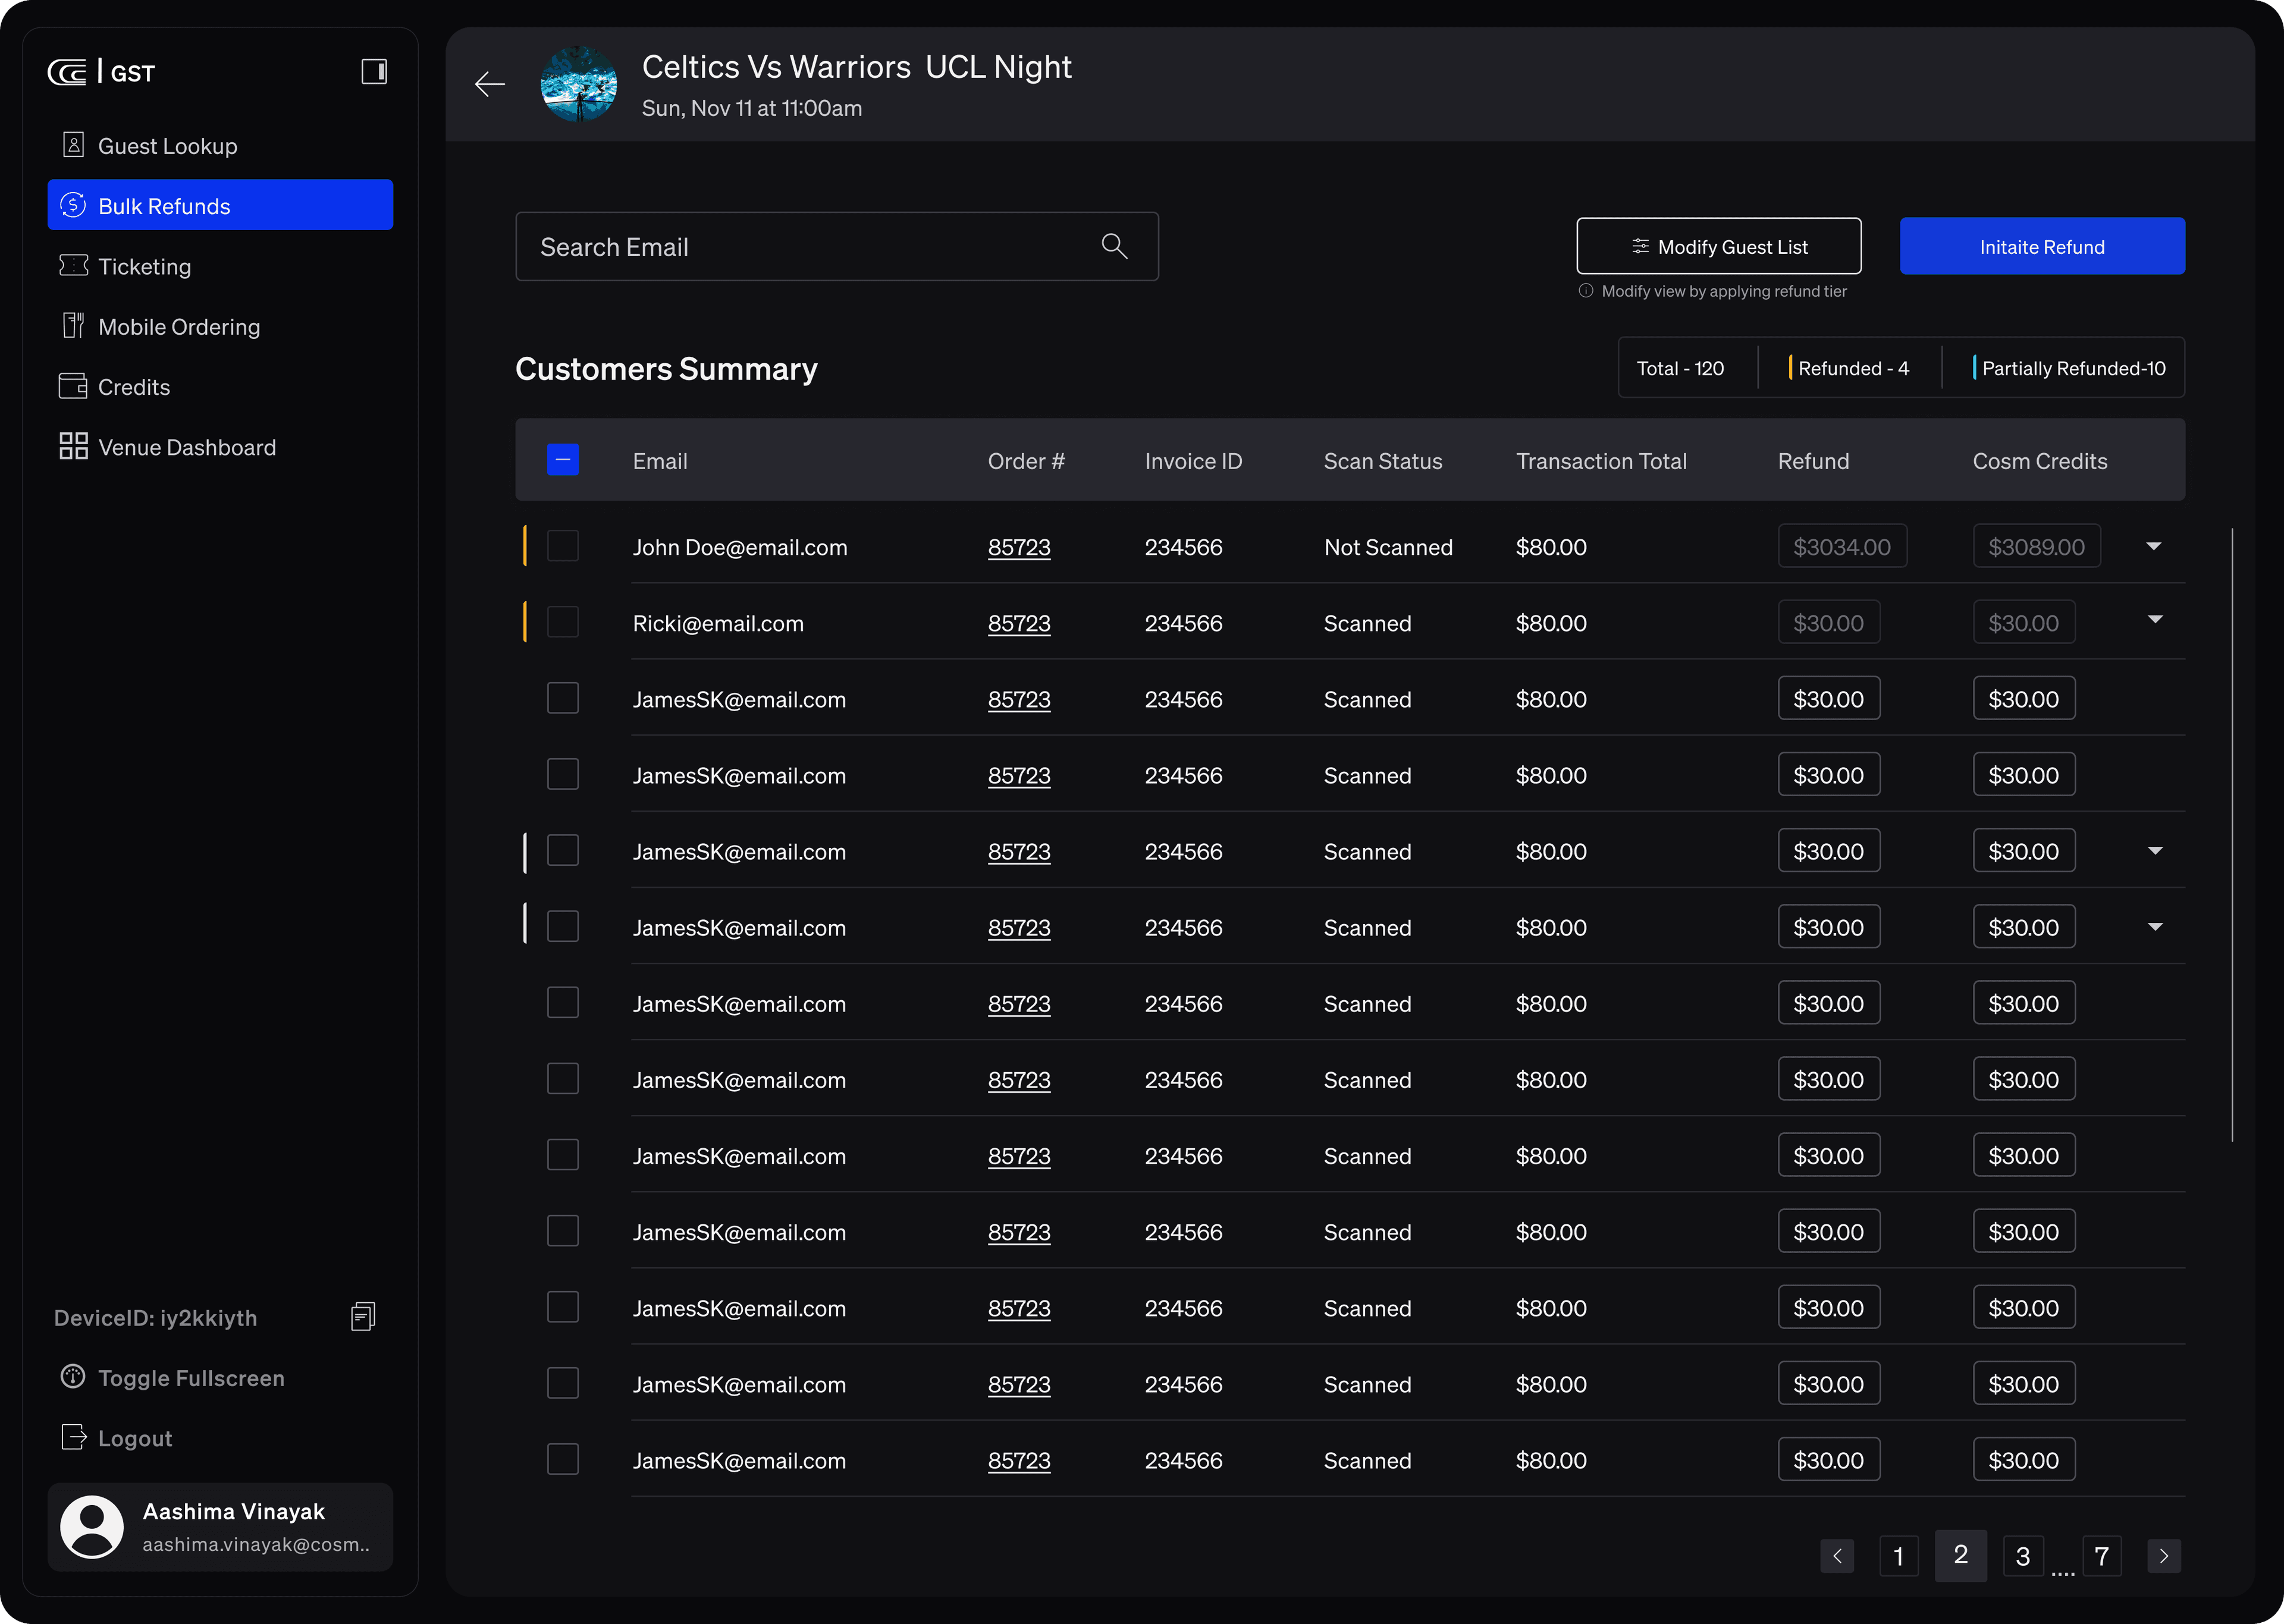Click the Transaction Total column header
Screen dimensions: 2284x1624
[1601, 461]
